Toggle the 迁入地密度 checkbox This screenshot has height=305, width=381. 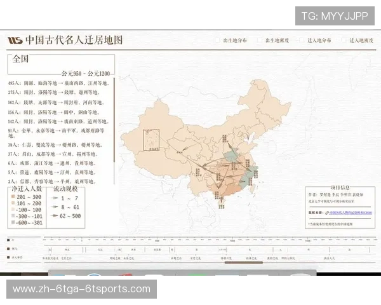click(x=344, y=40)
